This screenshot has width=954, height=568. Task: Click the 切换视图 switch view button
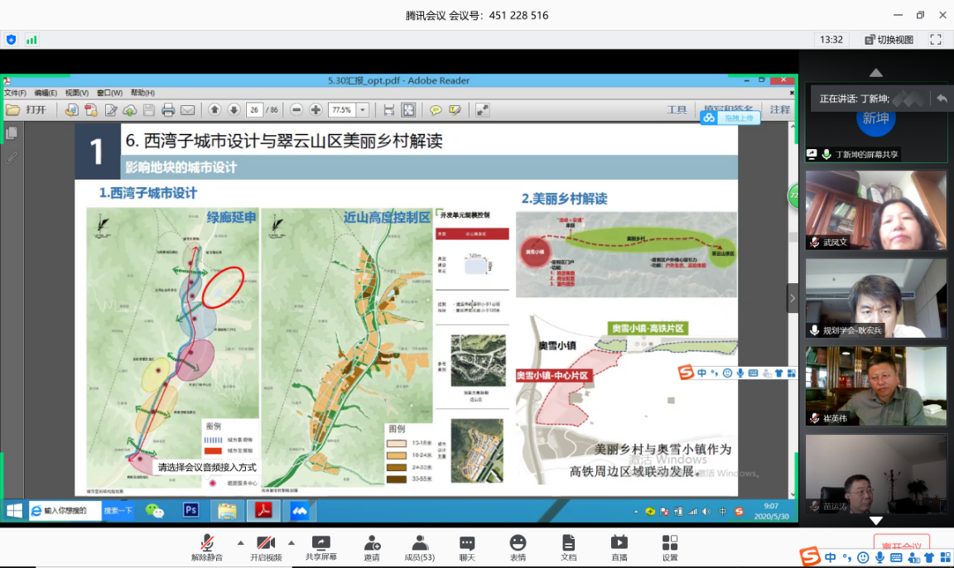point(889,39)
